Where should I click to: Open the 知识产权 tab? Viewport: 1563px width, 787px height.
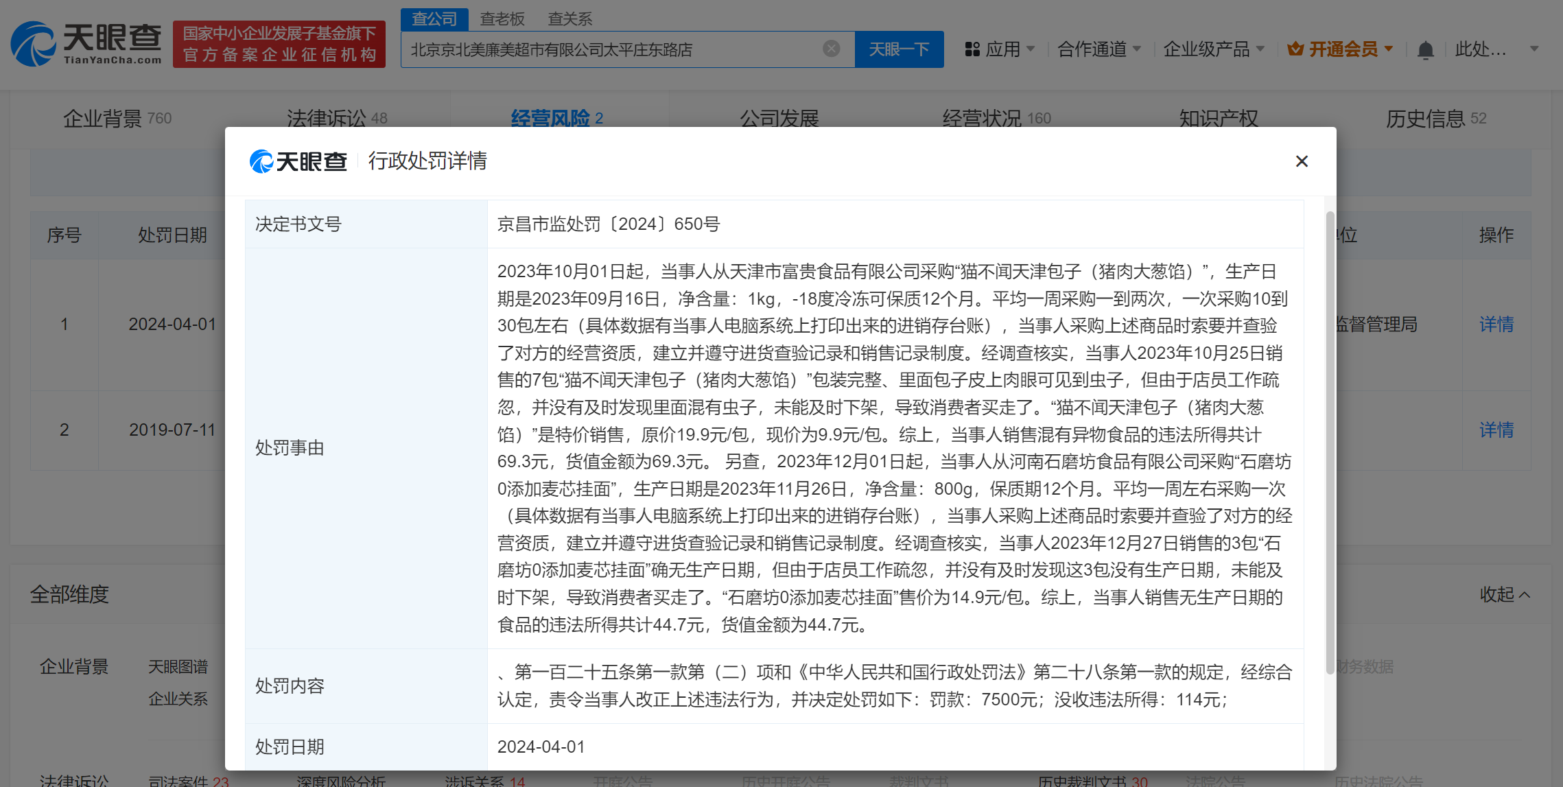tap(1219, 119)
